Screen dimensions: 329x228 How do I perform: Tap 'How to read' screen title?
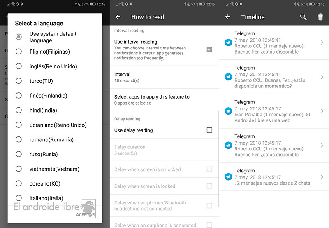coord(148,17)
